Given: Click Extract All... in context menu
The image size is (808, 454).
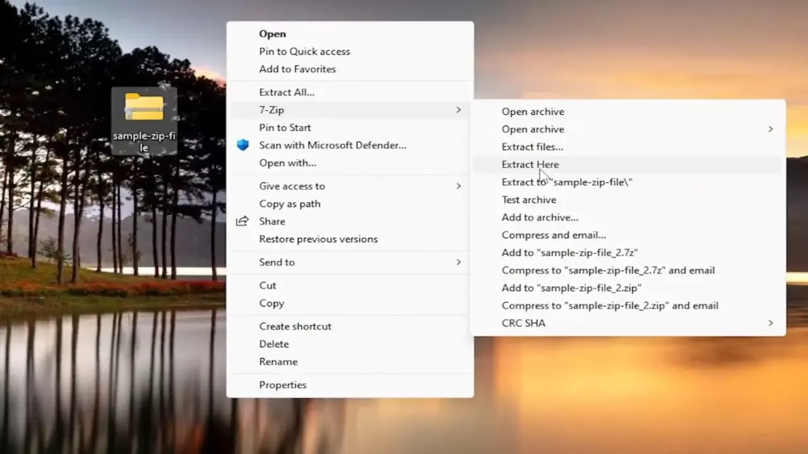Looking at the screenshot, I should pos(287,92).
